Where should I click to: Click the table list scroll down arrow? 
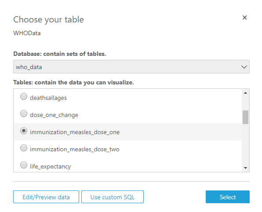(x=245, y=168)
